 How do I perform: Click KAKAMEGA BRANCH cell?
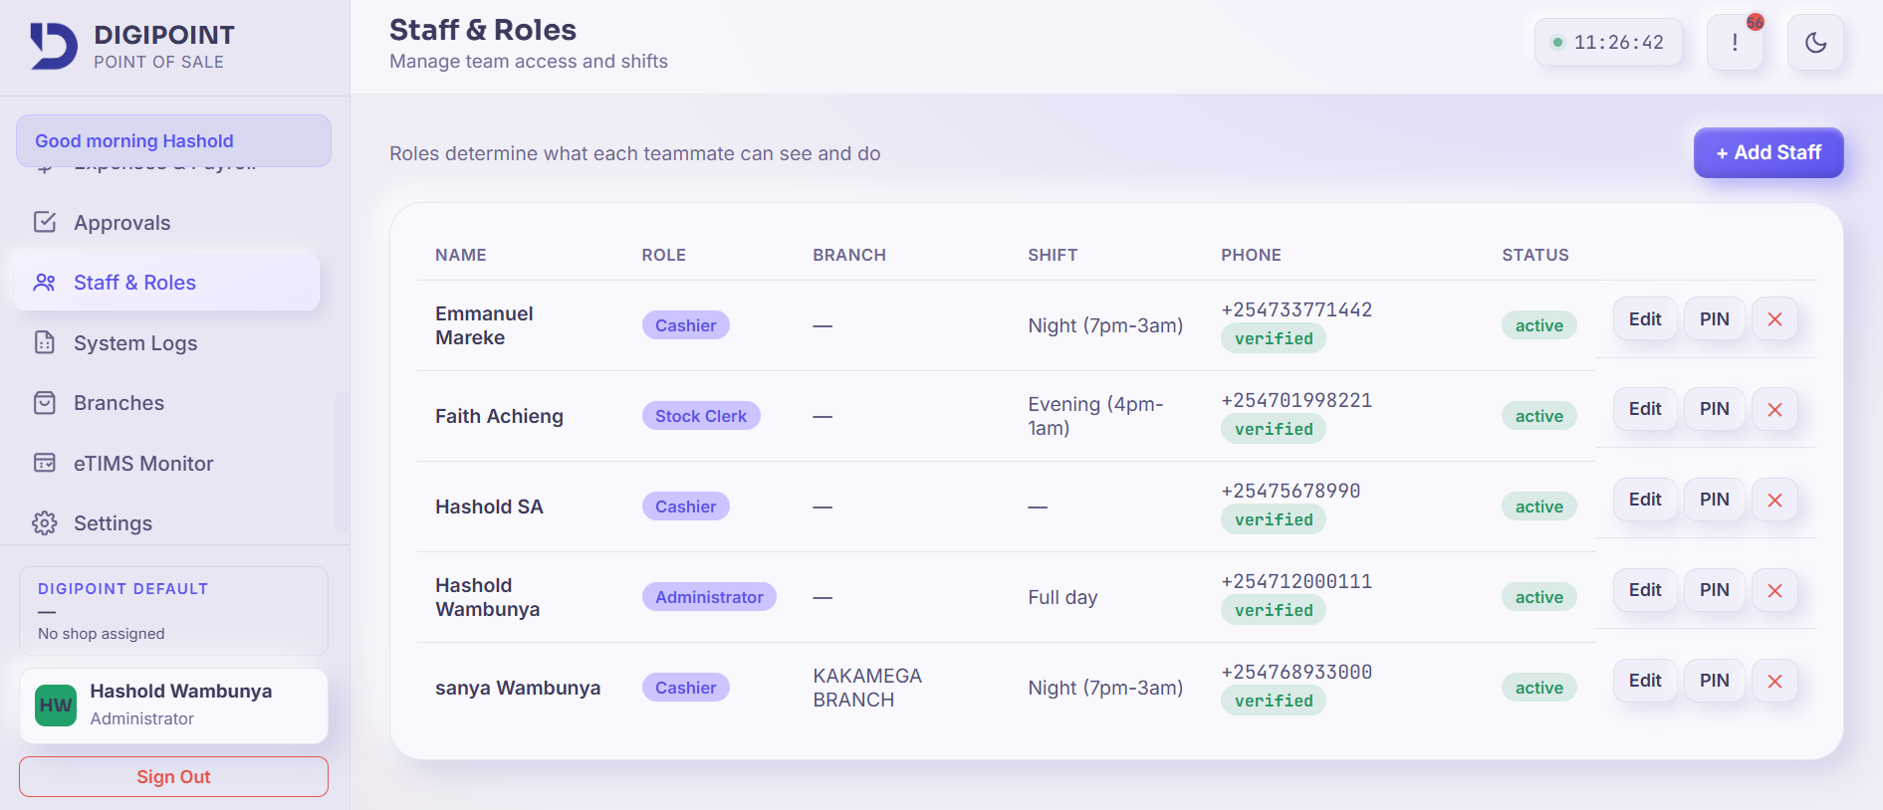click(x=867, y=688)
